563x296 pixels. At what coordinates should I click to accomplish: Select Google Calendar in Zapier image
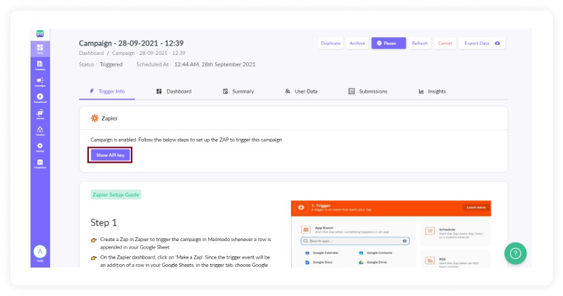point(322,253)
